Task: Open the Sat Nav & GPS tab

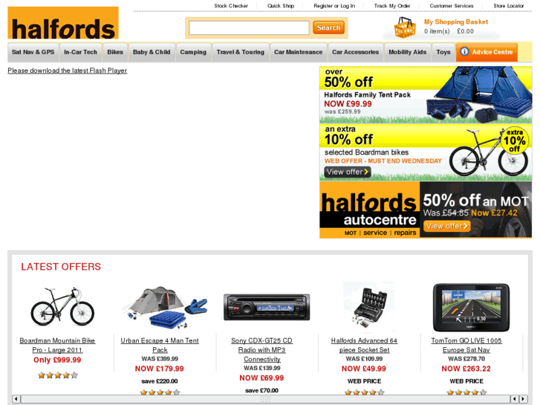Action: [33, 52]
